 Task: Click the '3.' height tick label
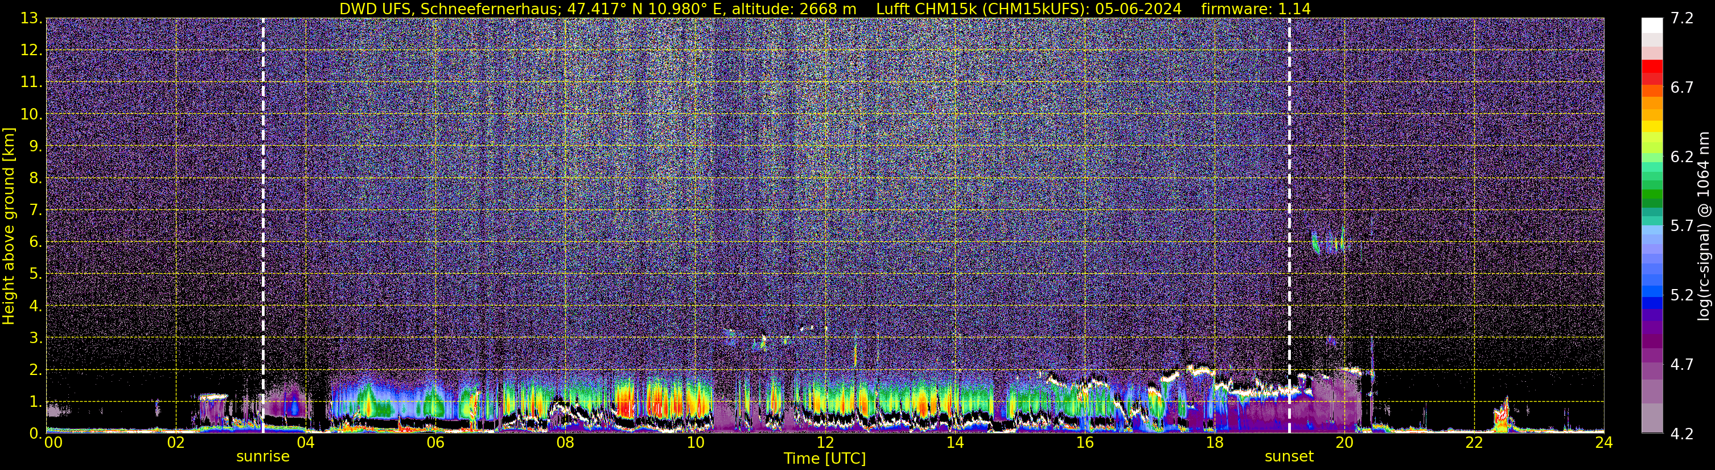pyautogui.click(x=35, y=338)
